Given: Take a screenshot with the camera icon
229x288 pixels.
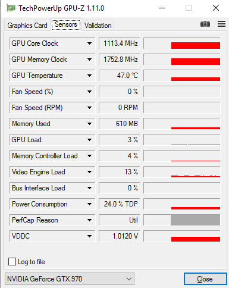Looking at the screenshot, I should point(205,24).
